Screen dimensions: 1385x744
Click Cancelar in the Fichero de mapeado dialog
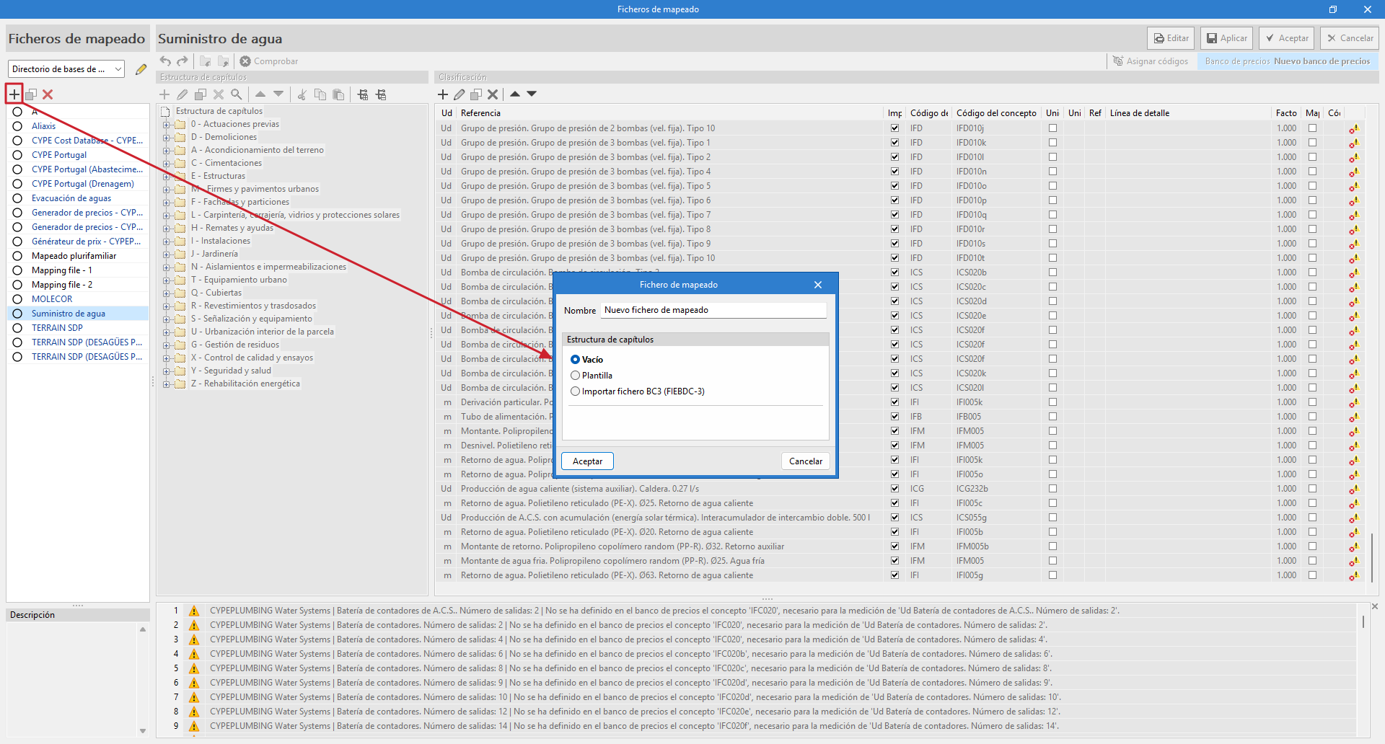(805, 461)
